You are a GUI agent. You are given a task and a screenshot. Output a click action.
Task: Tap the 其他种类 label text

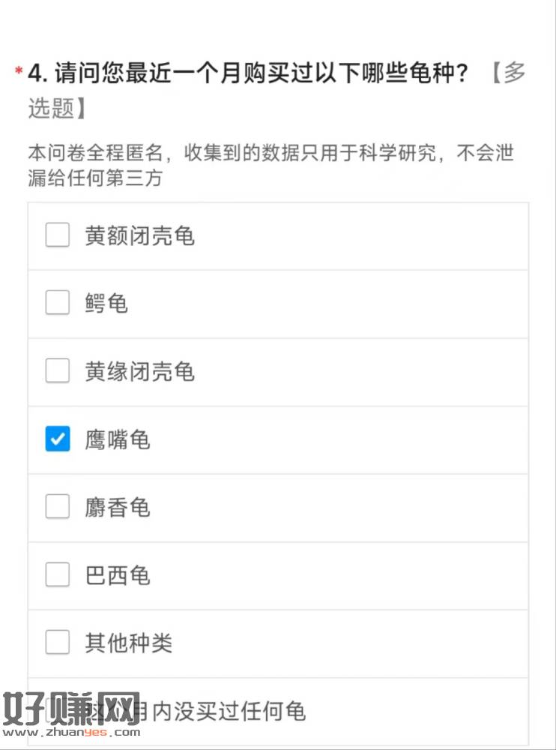point(128,643)
